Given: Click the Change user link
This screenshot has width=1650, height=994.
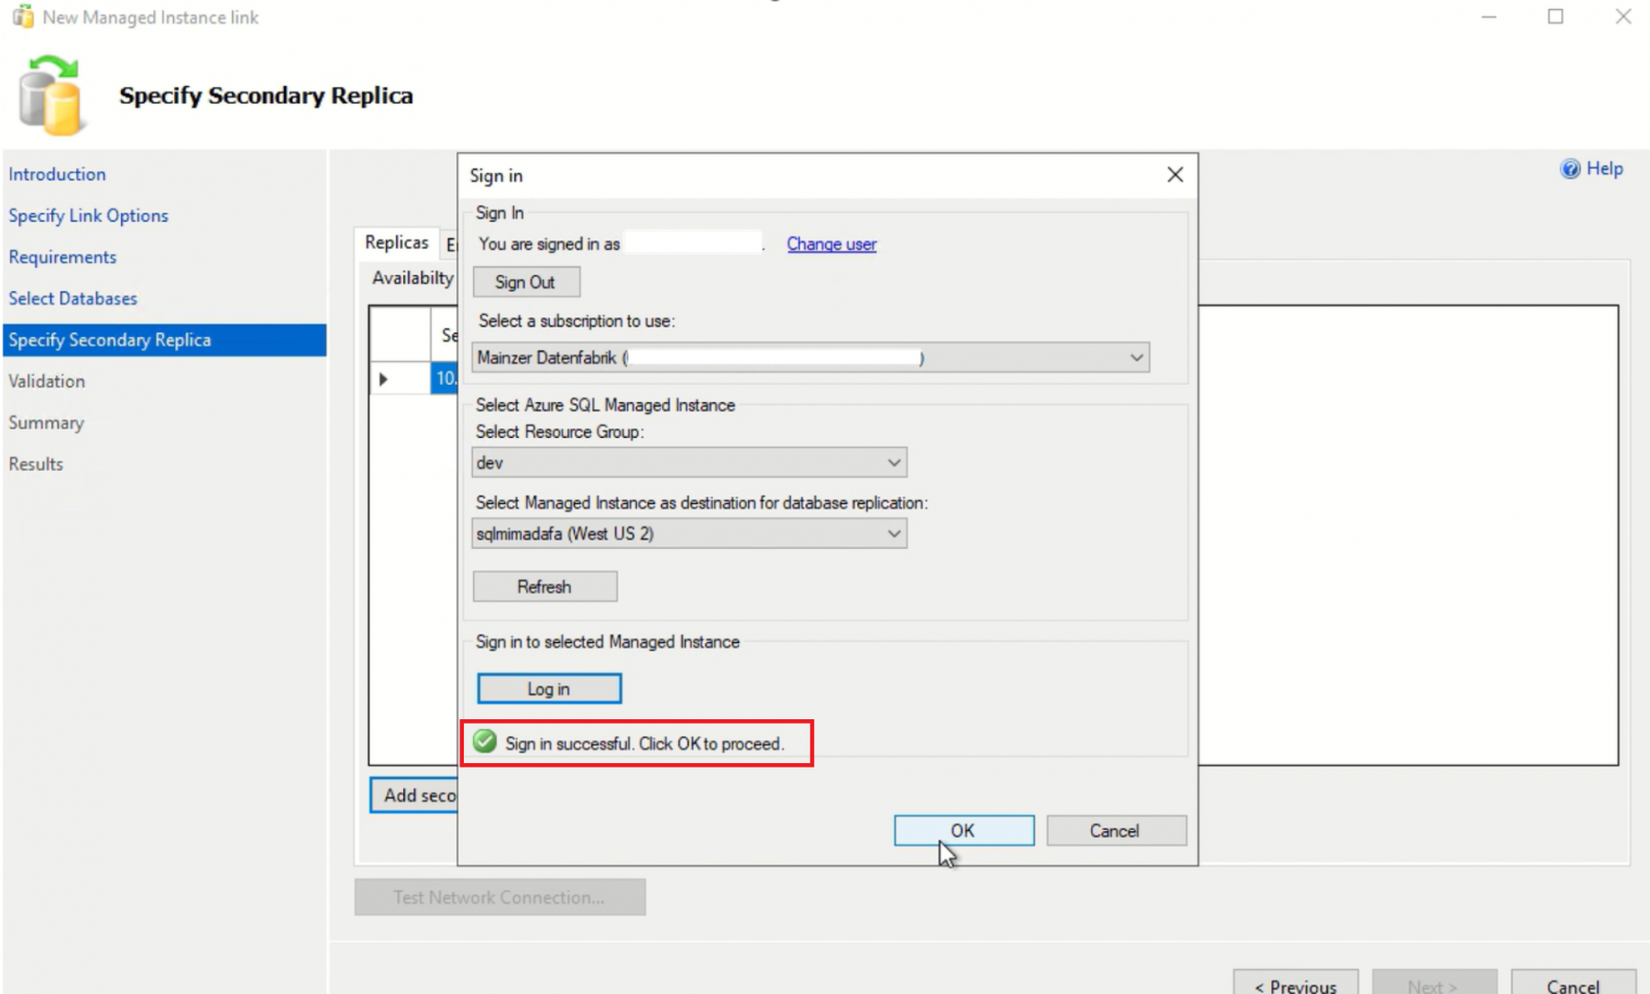Looking at the screenshot, I should click(831, 245).
